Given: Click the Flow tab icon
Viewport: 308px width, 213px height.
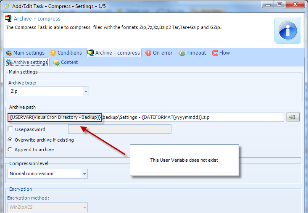Looking at the screenshot, I should [215, 53].
